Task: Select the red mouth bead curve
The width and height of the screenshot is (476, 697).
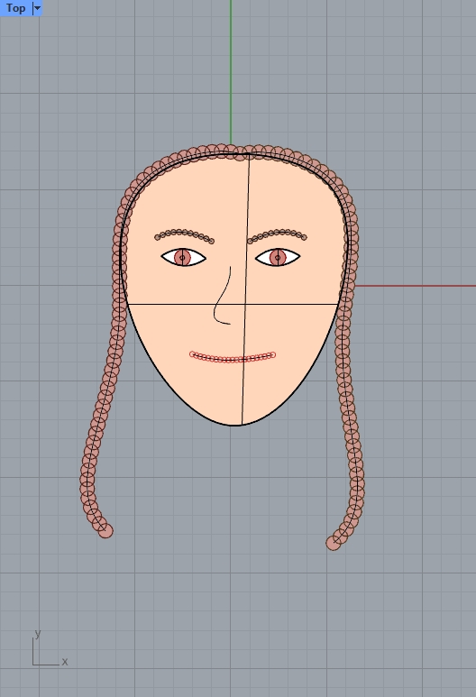Action: click(233, 357)
